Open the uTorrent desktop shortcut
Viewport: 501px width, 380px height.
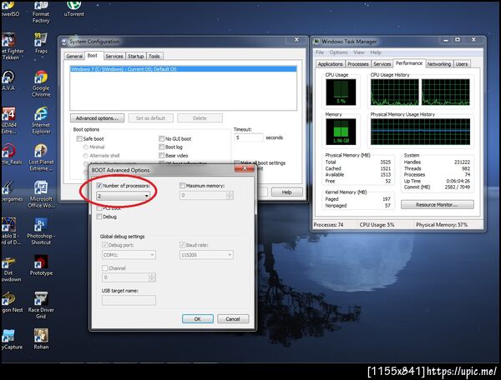73,8
